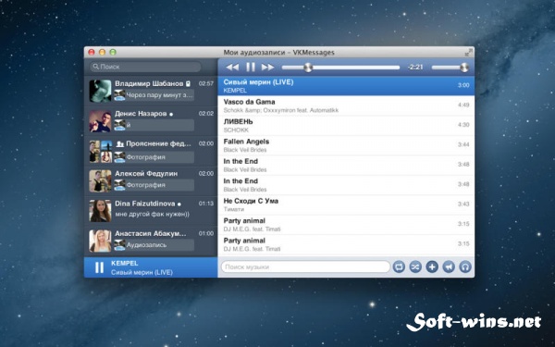Click the pause icon beside KEMPEL at bottom-left
Image resolution: width=555 pixels, height=347 pixels.
(100, 267)
